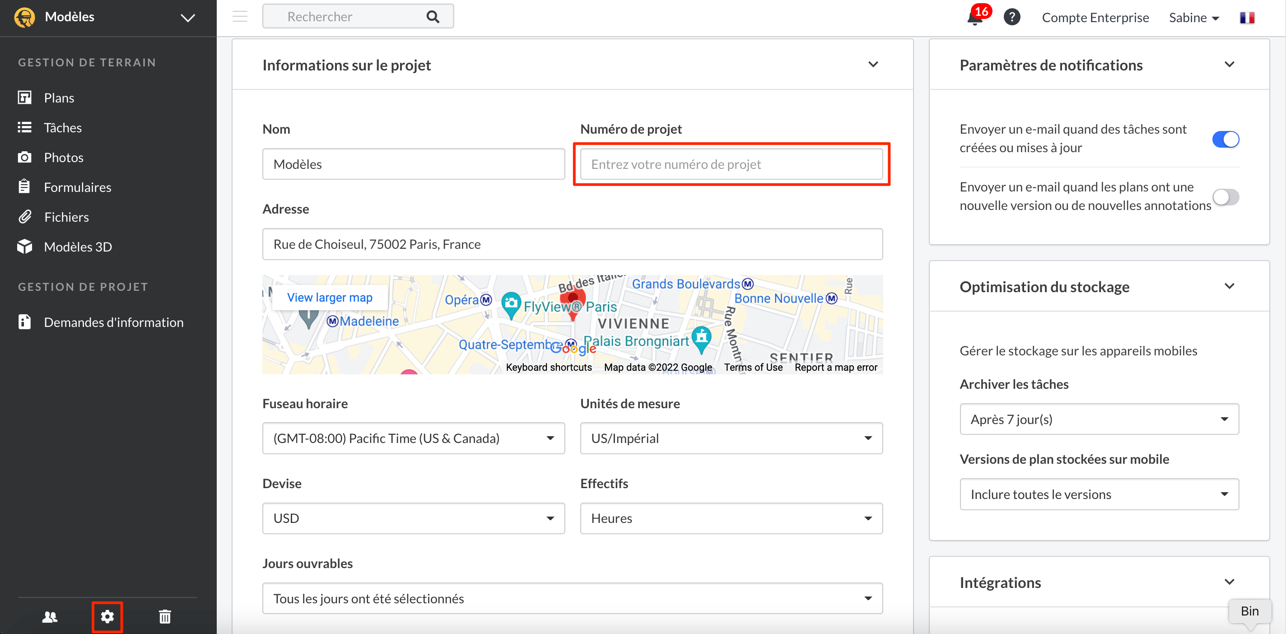
Task: Click the Compte Enterprise link
Action: pyautogui.click(x=1095, y=18)
